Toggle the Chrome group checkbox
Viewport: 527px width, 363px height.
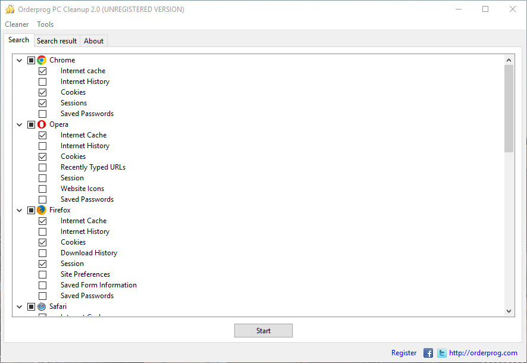point(31,60)
